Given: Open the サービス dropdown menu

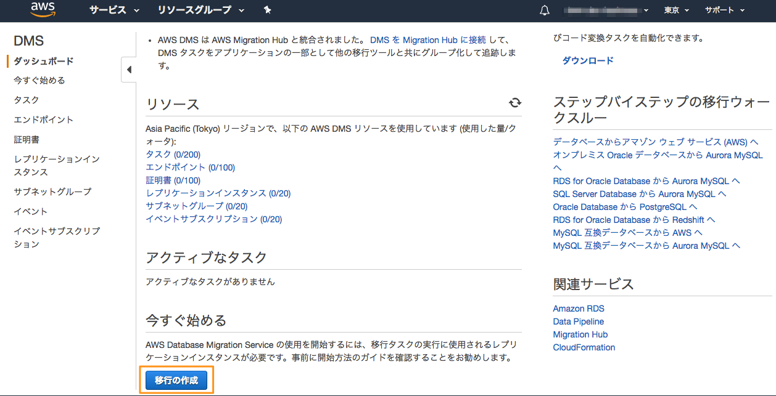Looking at the screenshot, I should click(114, 10).
